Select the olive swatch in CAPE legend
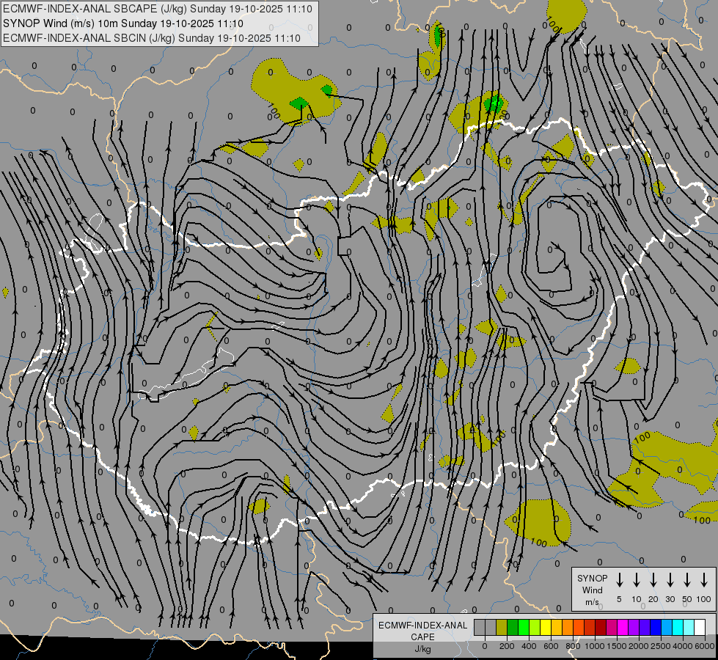The width and height of the screenshot is (718, 660). (502, 627)
